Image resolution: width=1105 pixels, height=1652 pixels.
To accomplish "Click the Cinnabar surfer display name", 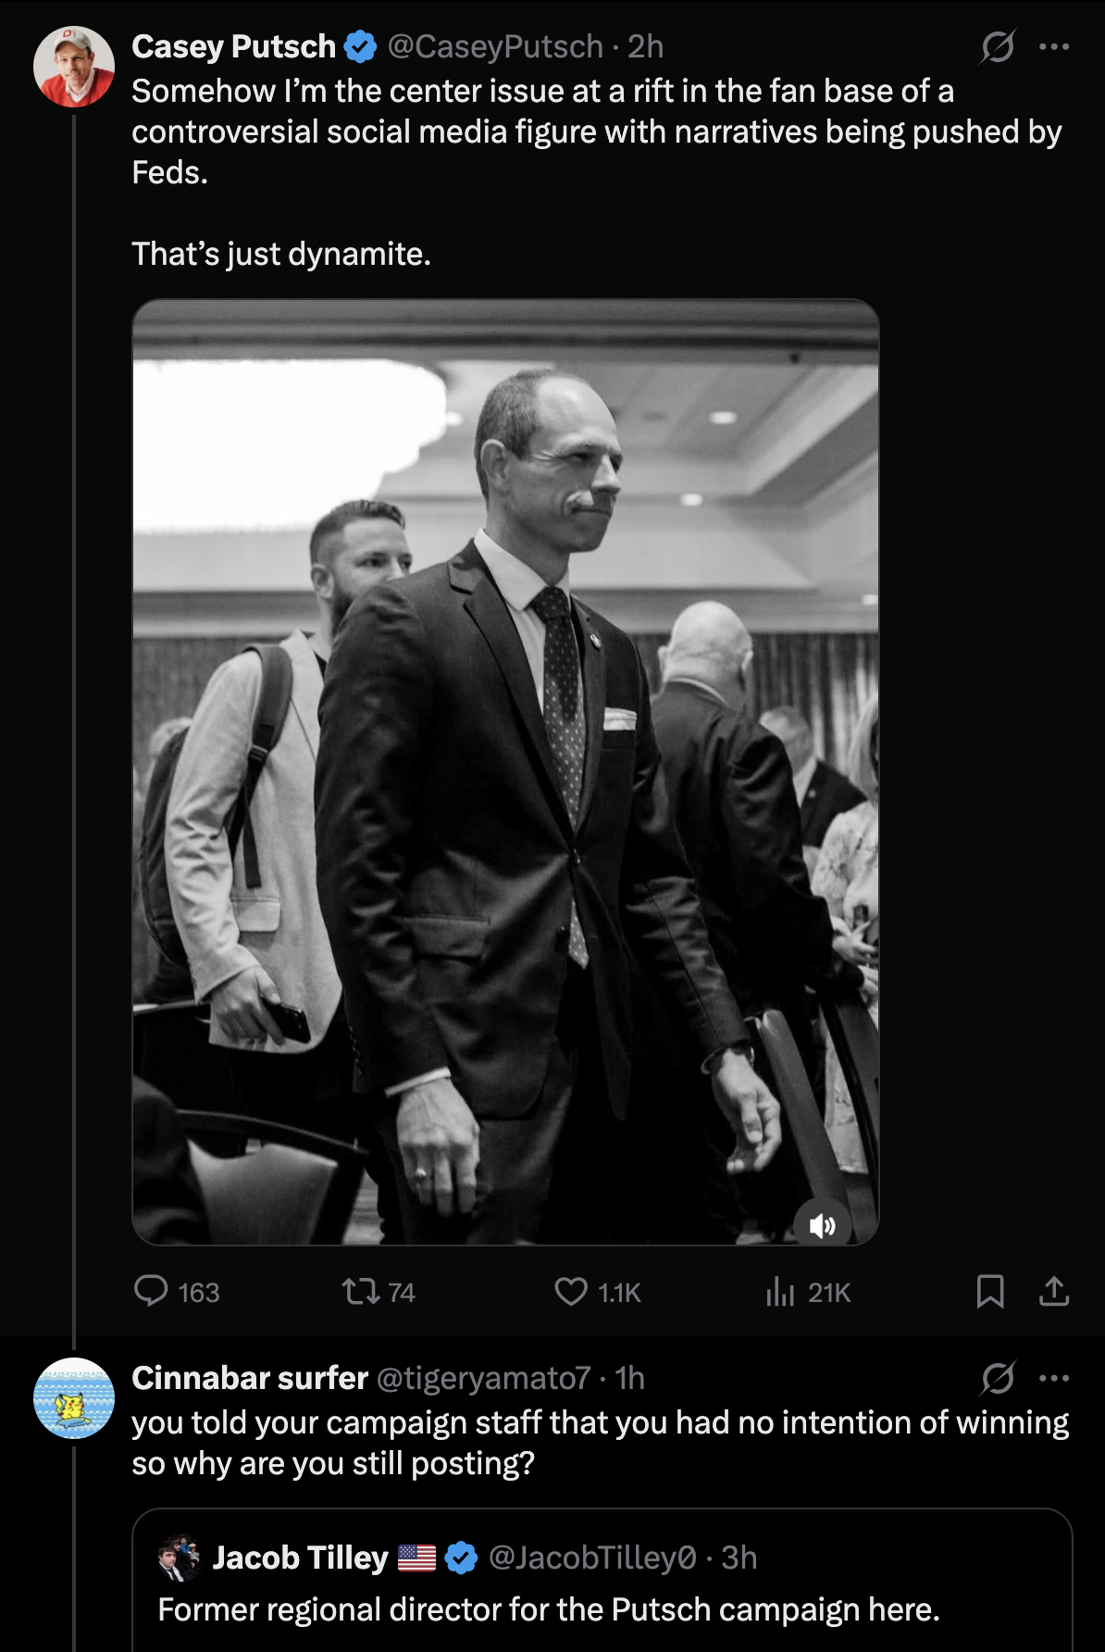I will pyautogui.click(x=250, y=1378).
